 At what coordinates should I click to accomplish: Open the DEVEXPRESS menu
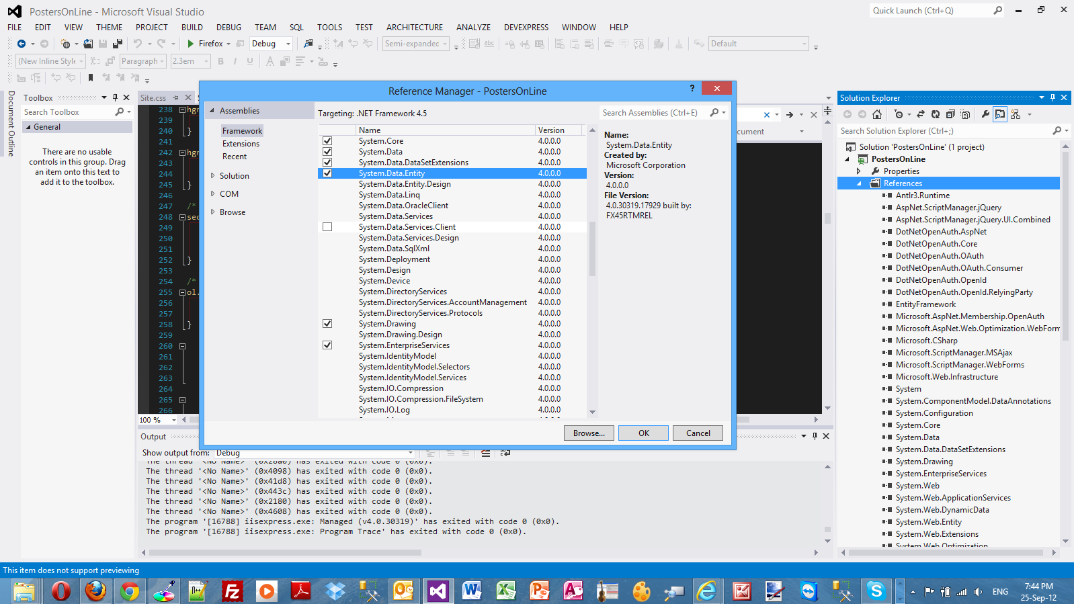click(526, 28)
